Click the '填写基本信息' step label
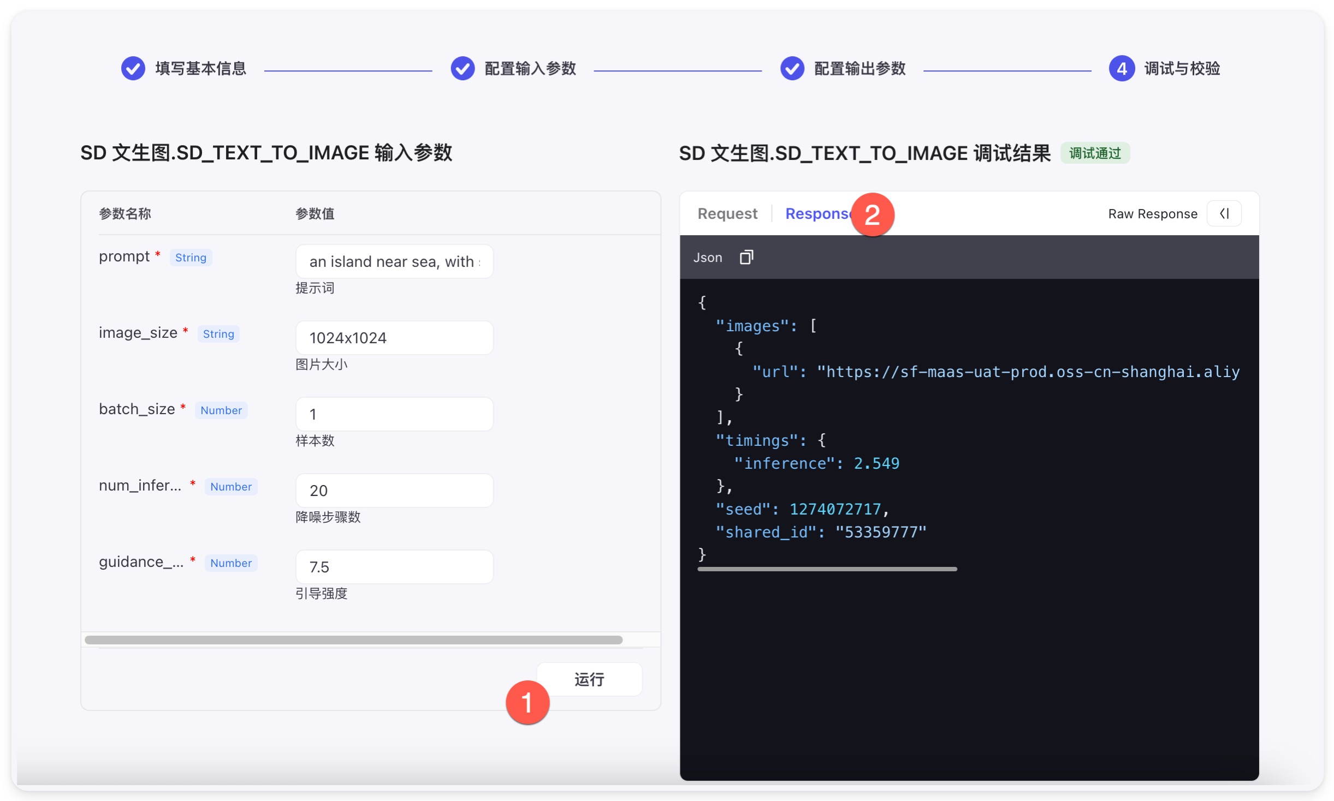Image resolution: width=1334 pixels, height=801 pixels. point(200,69)
